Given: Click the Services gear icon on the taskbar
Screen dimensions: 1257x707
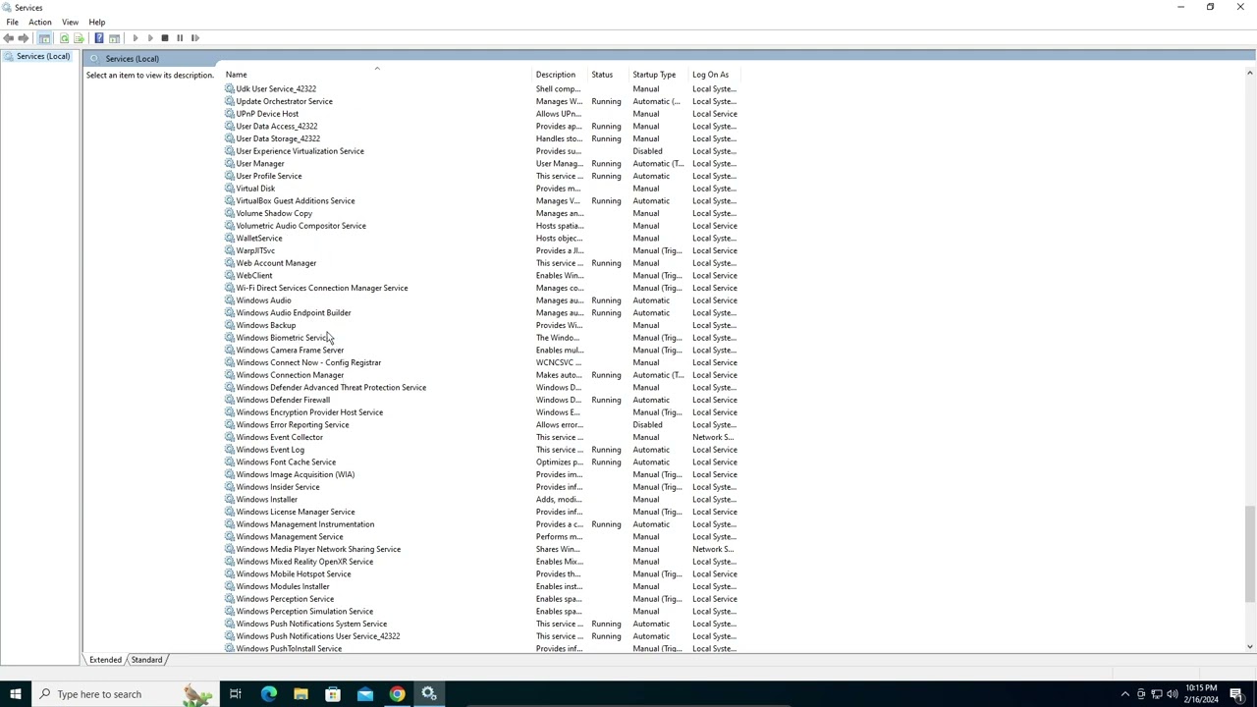Looking at the screenshot, I should coord(429,694).
